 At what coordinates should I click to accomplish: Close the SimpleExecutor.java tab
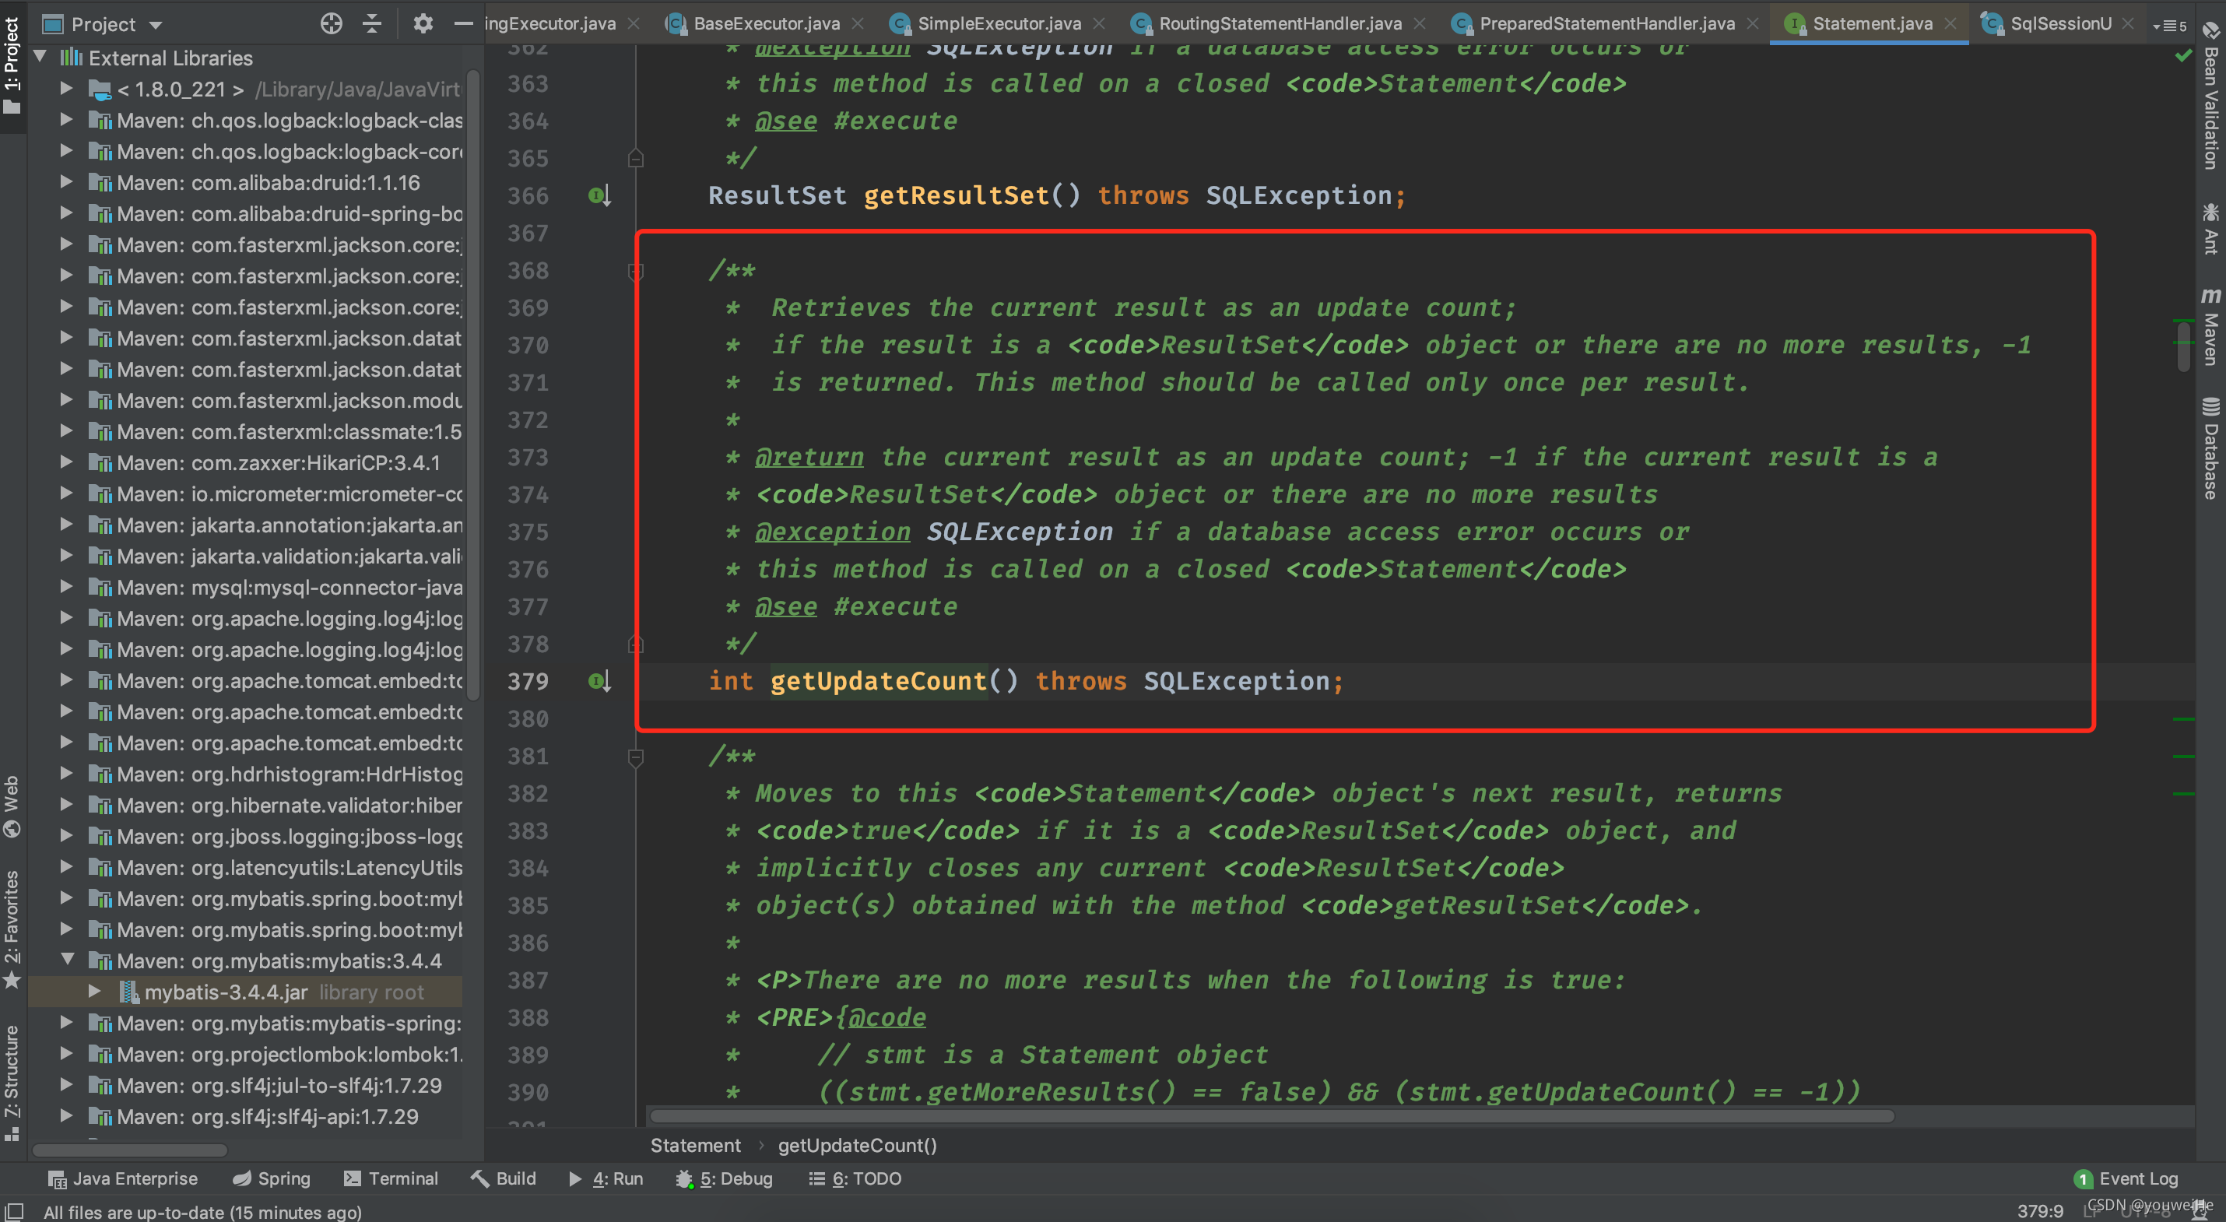1099,23
